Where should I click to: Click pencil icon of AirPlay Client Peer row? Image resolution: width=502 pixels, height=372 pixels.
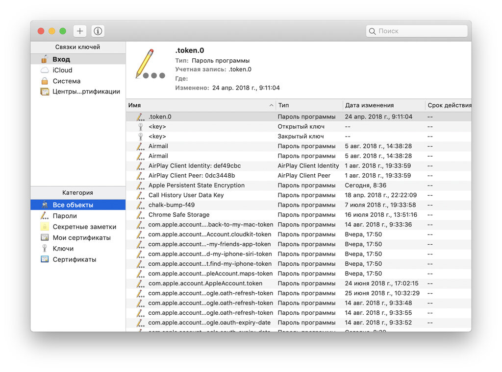pos(140,175)
